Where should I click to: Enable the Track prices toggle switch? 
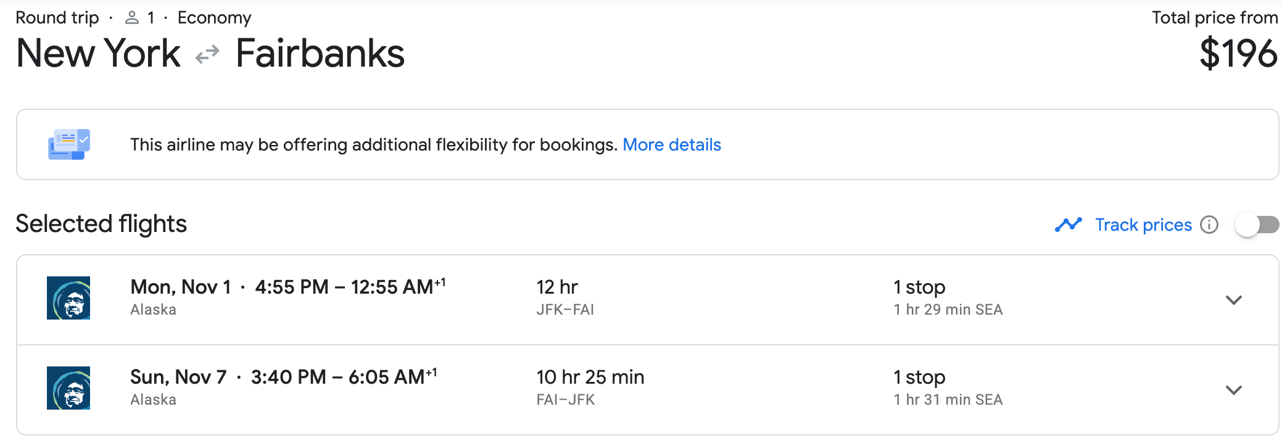click(1257, 225)
